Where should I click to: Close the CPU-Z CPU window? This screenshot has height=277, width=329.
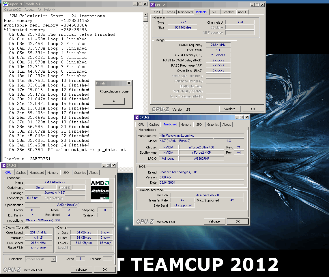pos(114,165)
